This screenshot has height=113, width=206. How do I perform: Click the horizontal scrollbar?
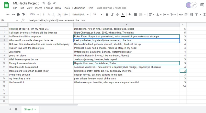43,105
